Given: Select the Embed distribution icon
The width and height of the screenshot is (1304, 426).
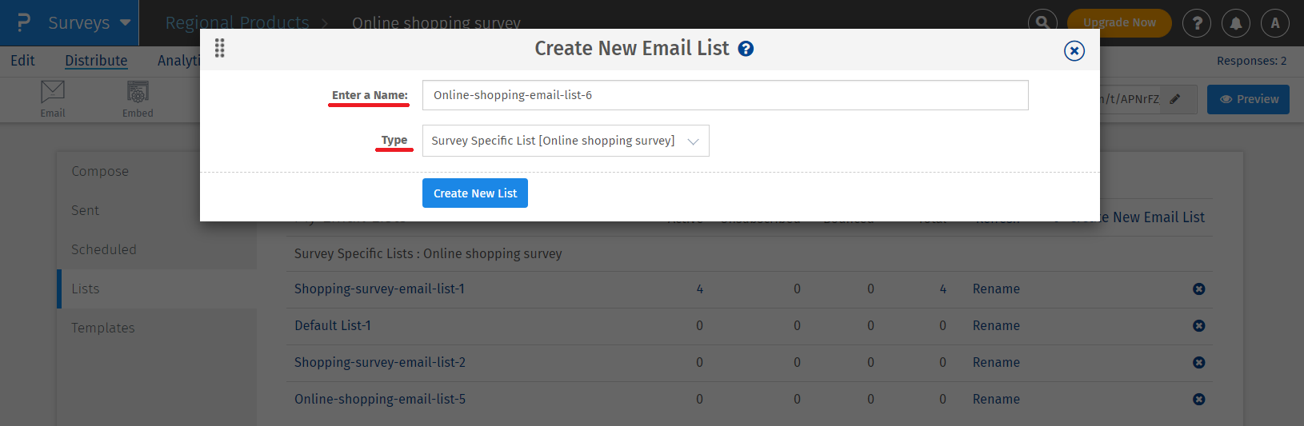Looking at the screenshot, I should (x=138, y=99).
